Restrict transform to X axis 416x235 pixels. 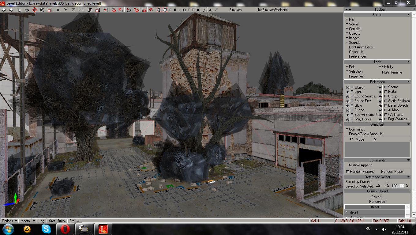[x=58, y=10]
